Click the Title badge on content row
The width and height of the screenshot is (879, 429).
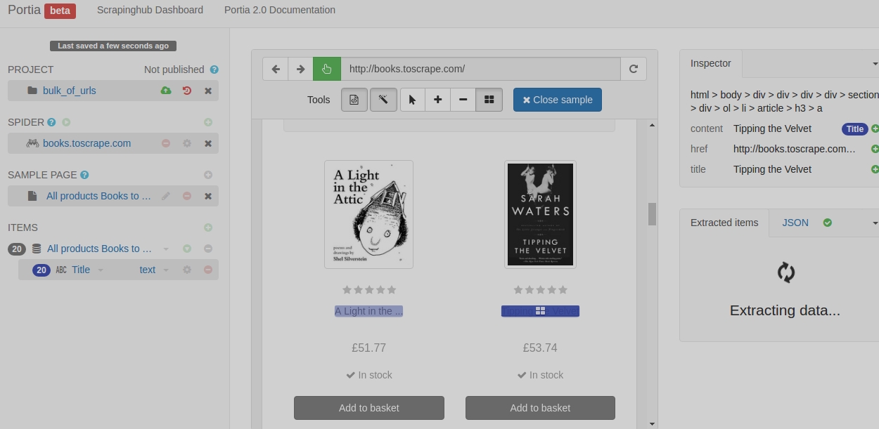[855, 129]
